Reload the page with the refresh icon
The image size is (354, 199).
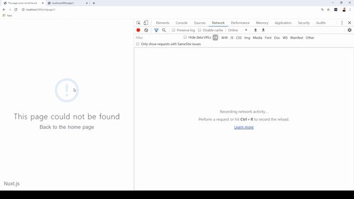click(x=16, y=10)
